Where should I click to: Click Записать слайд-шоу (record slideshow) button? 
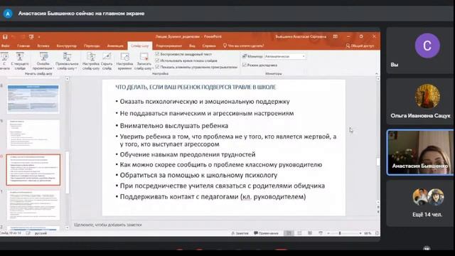[x=144, y=61]
